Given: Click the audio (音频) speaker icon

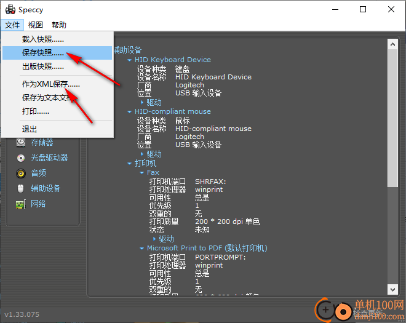Looking at the screenshot, I should [21, 173].
